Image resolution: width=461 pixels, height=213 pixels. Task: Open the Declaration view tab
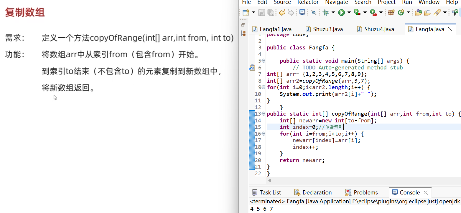[313, 192]
